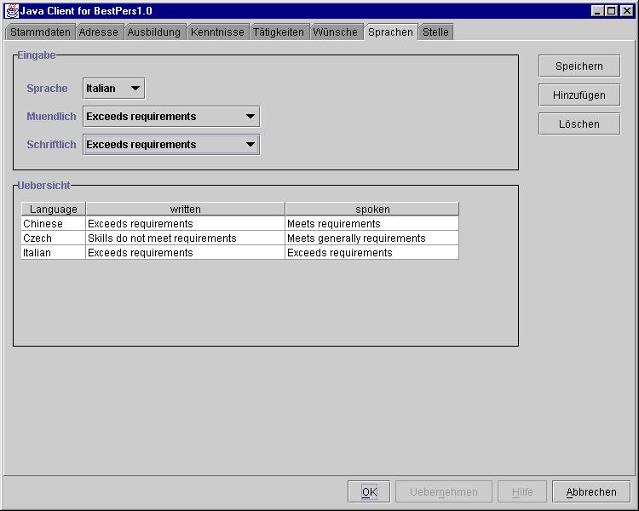Switch to the Stammdaten tab
This screenshot has height=511, width=639.
click(40, 32)
